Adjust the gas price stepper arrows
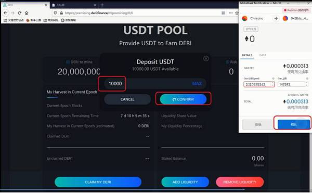This screenshot has height=193, width=312. pyautogui.click(x=273, y=84)
